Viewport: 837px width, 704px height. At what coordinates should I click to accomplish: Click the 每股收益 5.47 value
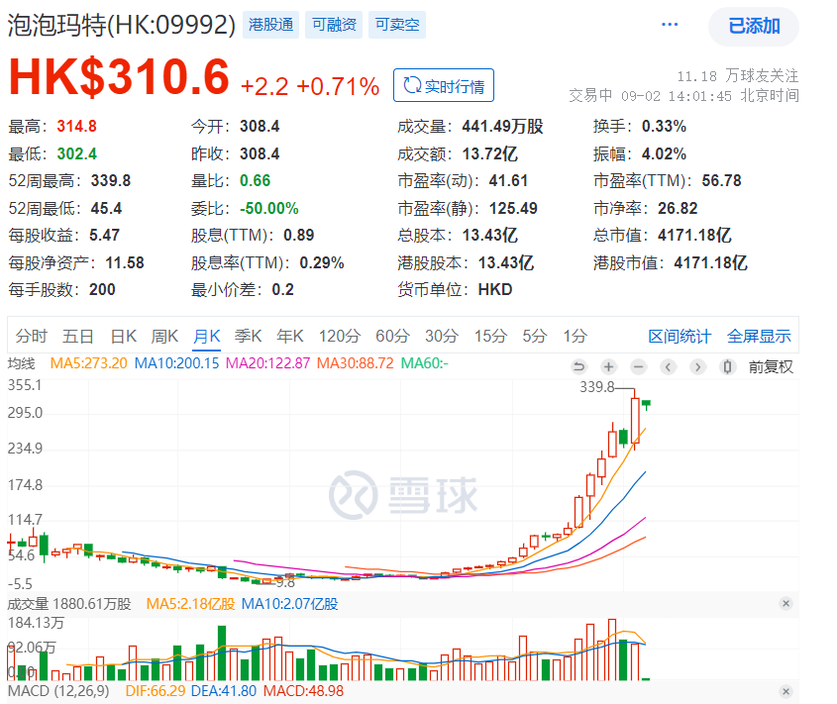coord(105,236)
